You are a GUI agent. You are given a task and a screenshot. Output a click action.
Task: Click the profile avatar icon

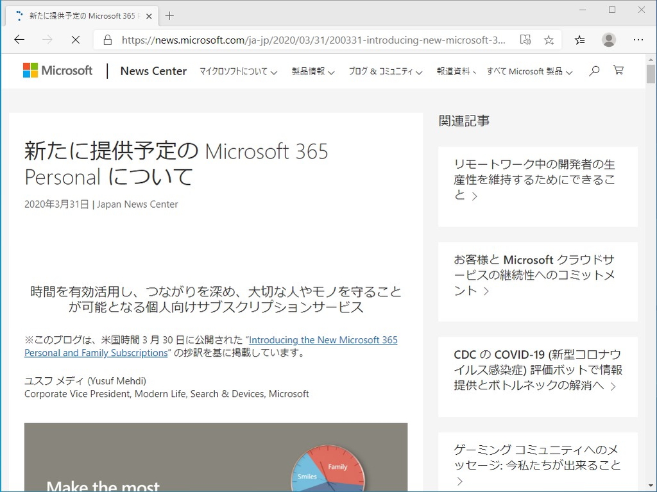point(608,39)
